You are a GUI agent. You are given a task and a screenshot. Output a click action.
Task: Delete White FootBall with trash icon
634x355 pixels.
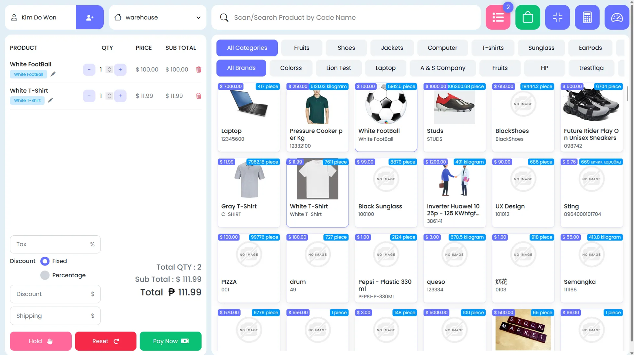pos(198,70)
